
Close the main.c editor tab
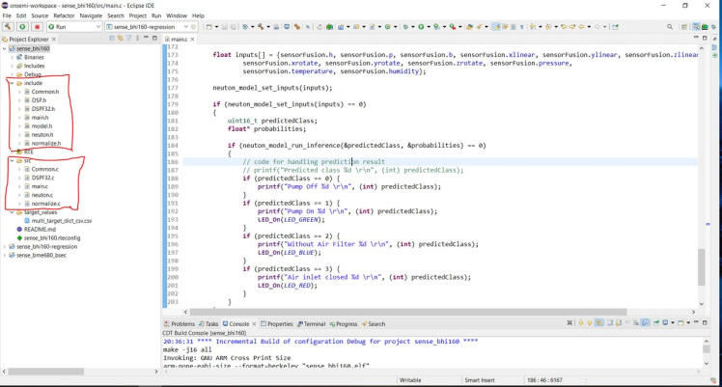[191, 40]
